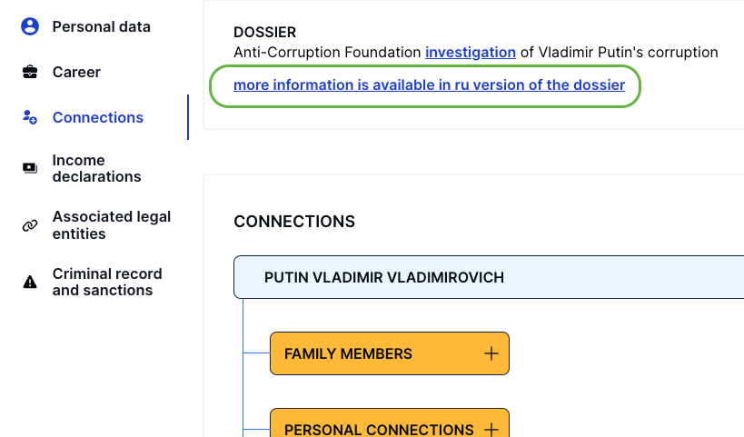Screen dimensions: 744x437
Task: Expand Family Members with plus icon
Action: click(x=491, y=353)
